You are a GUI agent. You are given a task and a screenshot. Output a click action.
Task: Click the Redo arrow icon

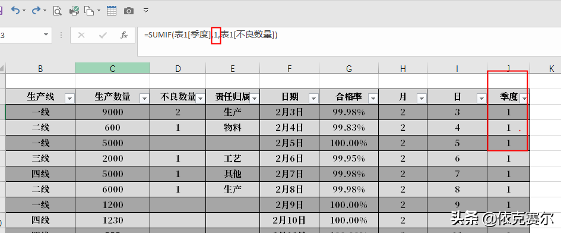[x=36, y=10]
